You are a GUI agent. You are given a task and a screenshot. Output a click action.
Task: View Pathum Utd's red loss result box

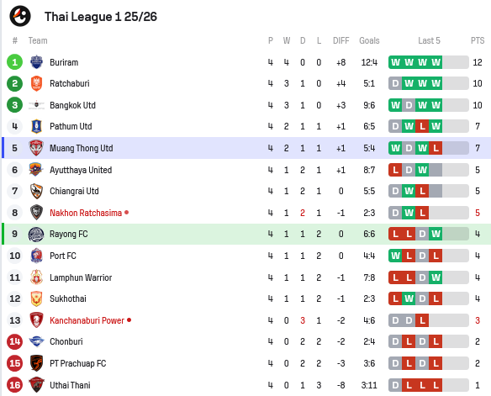(422, 126)
